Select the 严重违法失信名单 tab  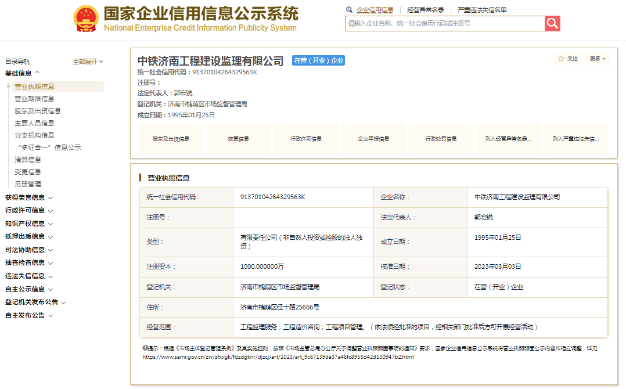pos(482,10)
